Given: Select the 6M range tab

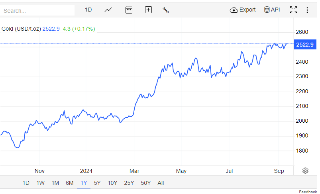Looking at the screenshot, I should tap(70, 183).
